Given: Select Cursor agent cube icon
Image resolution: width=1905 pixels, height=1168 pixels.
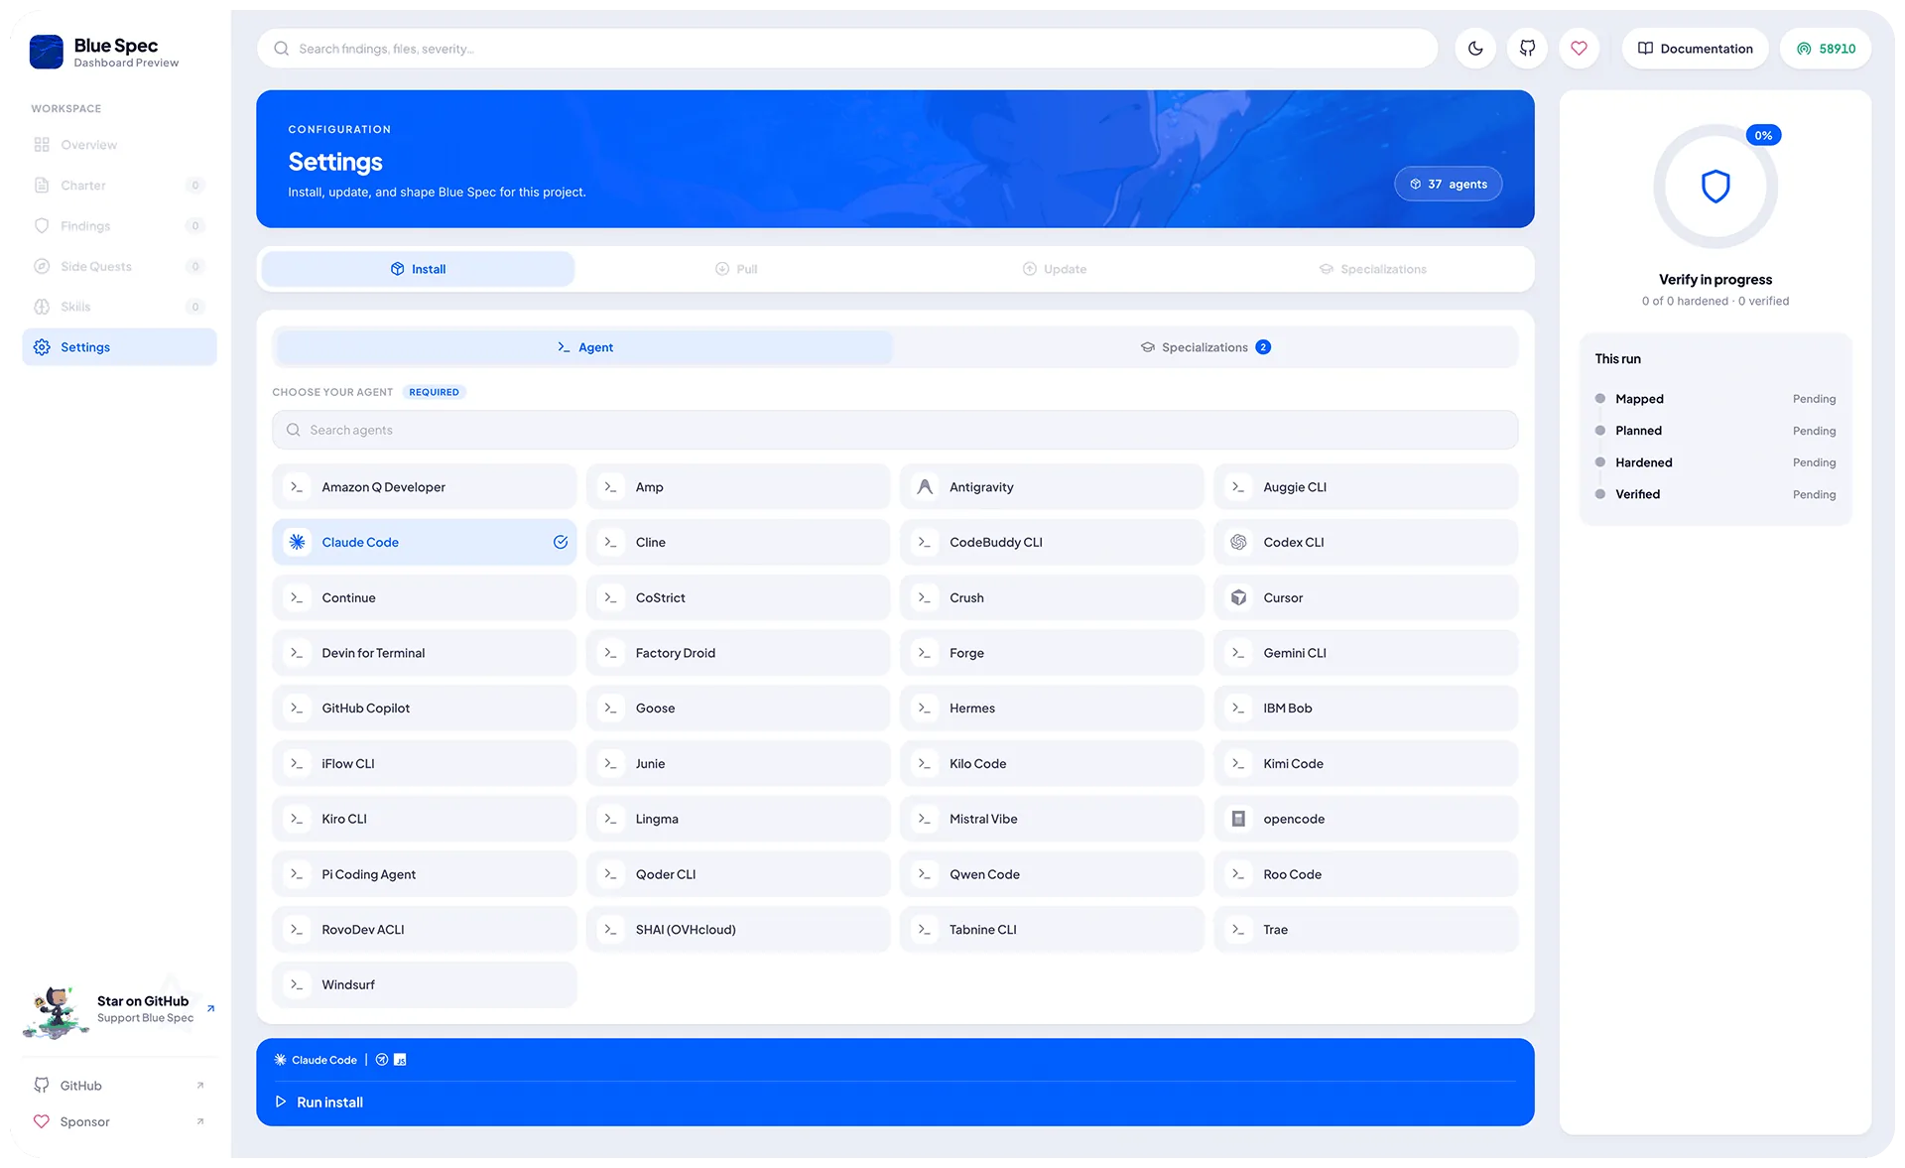Looking at the screenshot, I should point(1238,597).
